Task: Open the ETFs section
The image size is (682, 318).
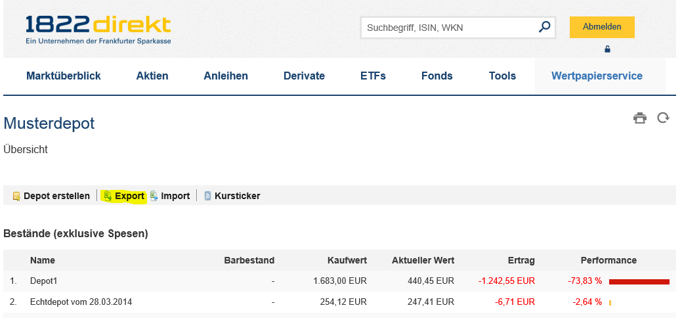Action: click(373, 76)
